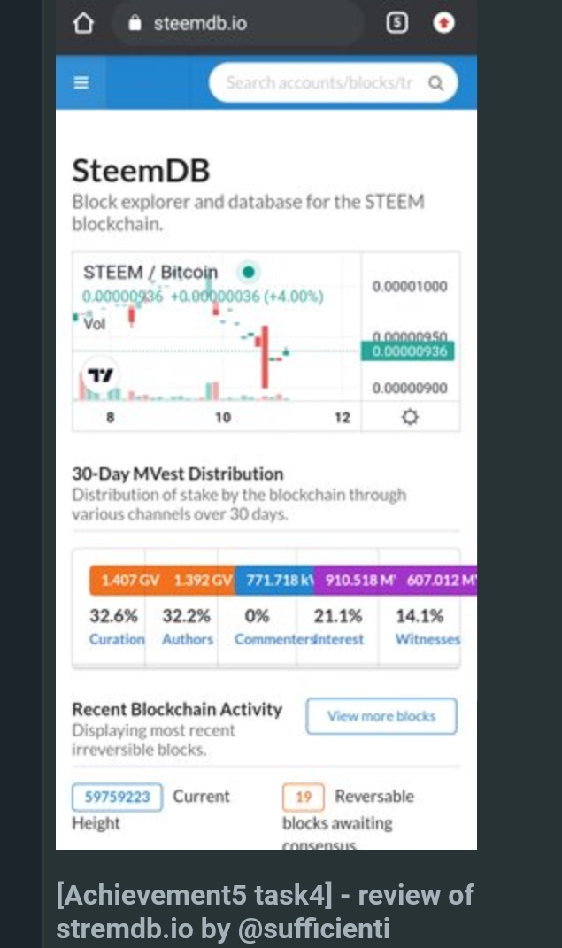Tap the steemdb.io address bar
Viewport: 562px width, 948px height.
(239, 23)
